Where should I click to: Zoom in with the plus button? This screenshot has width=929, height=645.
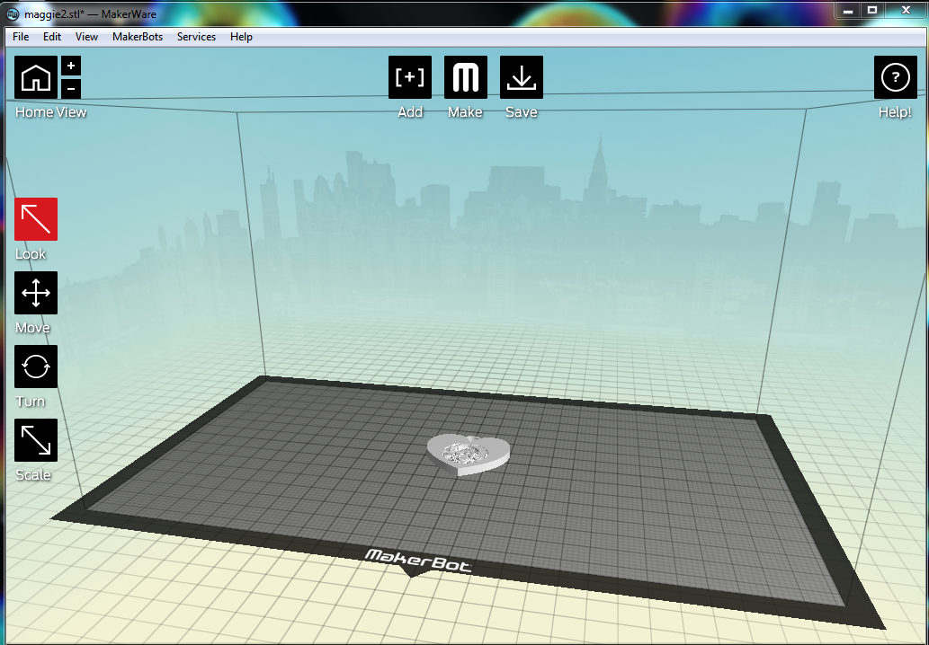[71, 66]
